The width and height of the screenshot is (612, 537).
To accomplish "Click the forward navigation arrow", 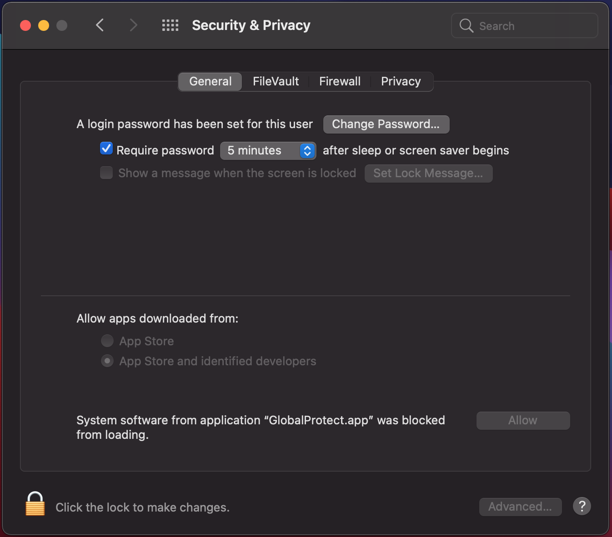I will [x=133, y=25].
